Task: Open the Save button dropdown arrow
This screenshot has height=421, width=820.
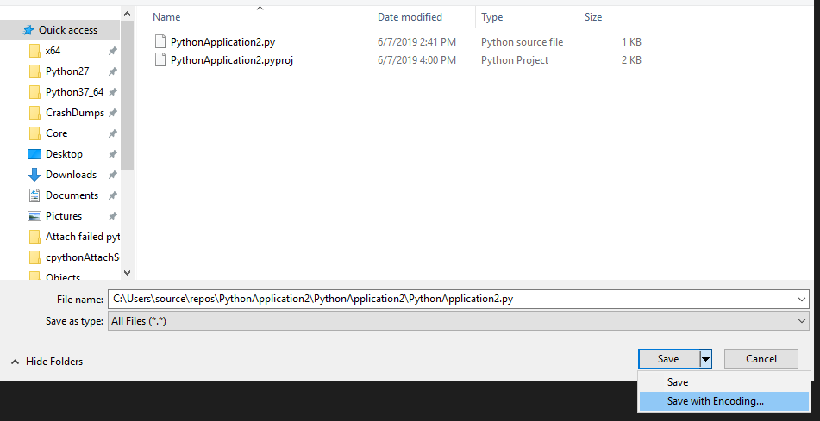Action: coord(706,359)
